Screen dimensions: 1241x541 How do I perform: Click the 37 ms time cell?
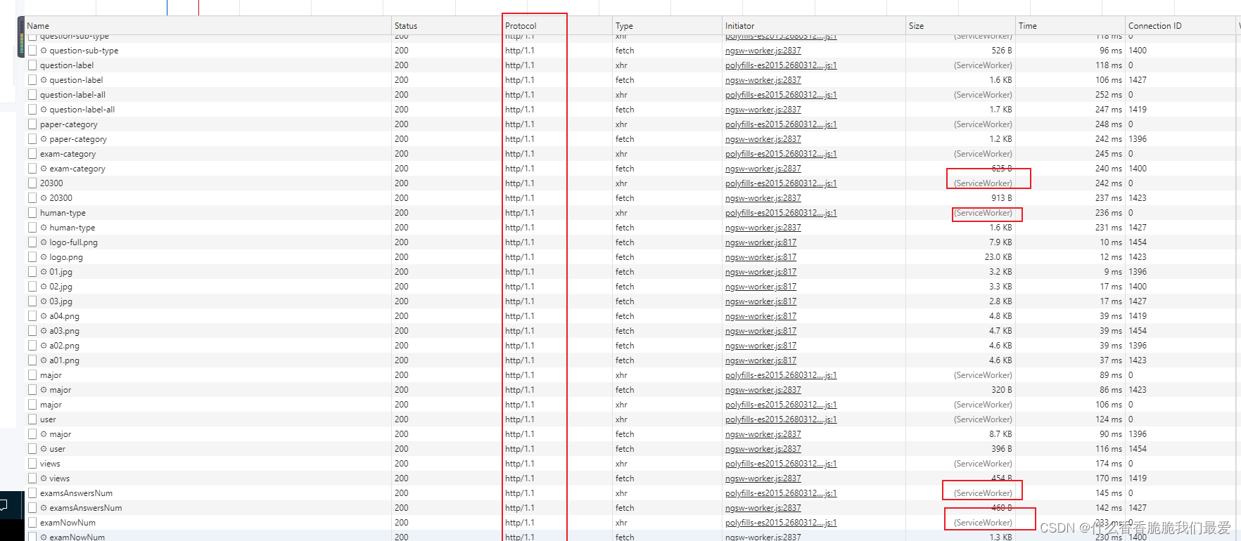coord(1112,360)
